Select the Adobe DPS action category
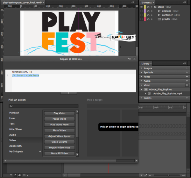Image resolution: width=191 pixels, height=178 pixels. click(16, 146)
